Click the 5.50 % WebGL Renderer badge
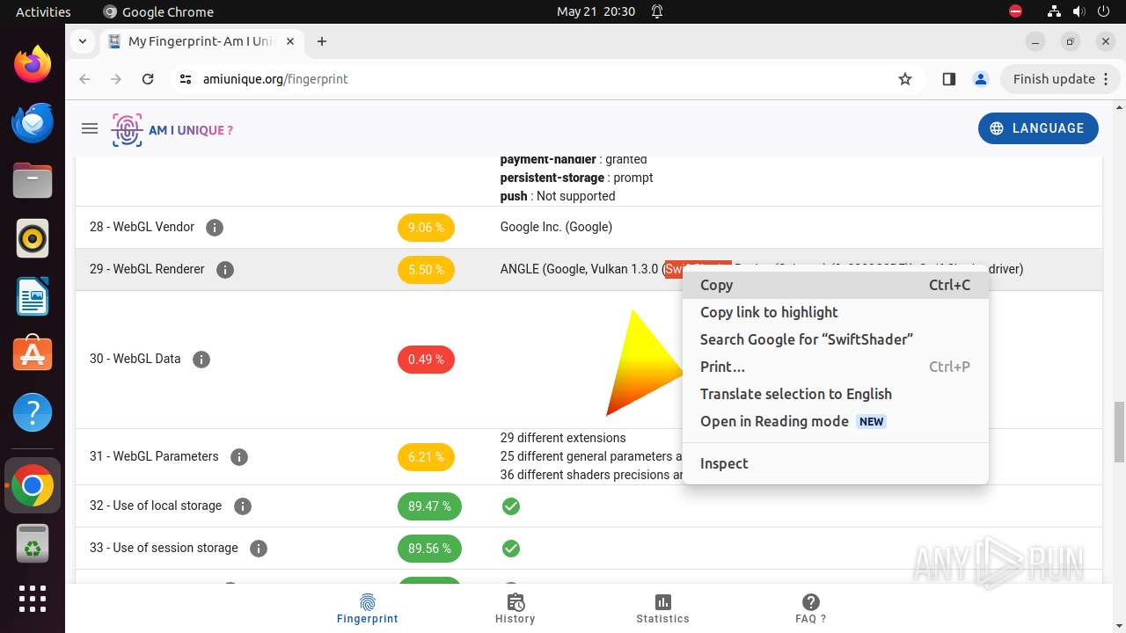Viewport: 1126px width, 633px height. 426,270
